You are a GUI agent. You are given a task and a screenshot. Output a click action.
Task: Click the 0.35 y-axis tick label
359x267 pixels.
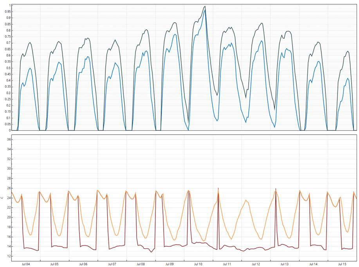[8, 87]
